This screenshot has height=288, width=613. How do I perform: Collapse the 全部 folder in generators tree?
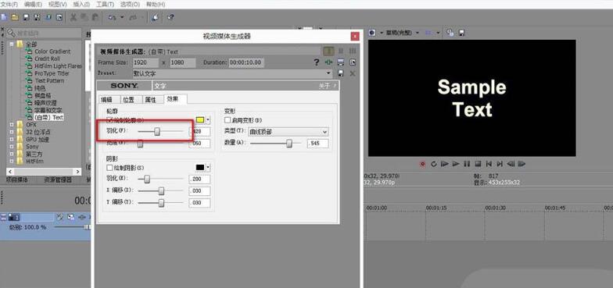11,44
